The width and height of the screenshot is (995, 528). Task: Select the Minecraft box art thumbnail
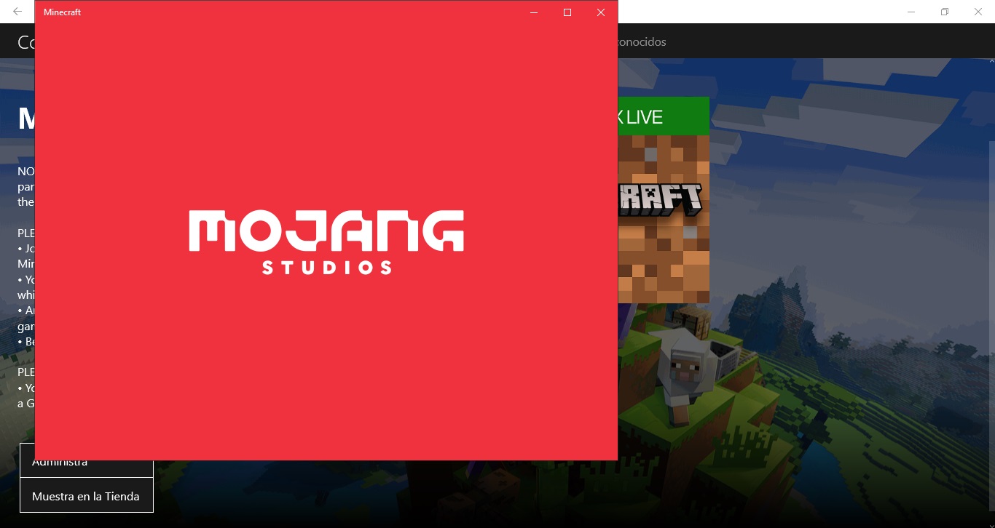[x=664, y=200]
